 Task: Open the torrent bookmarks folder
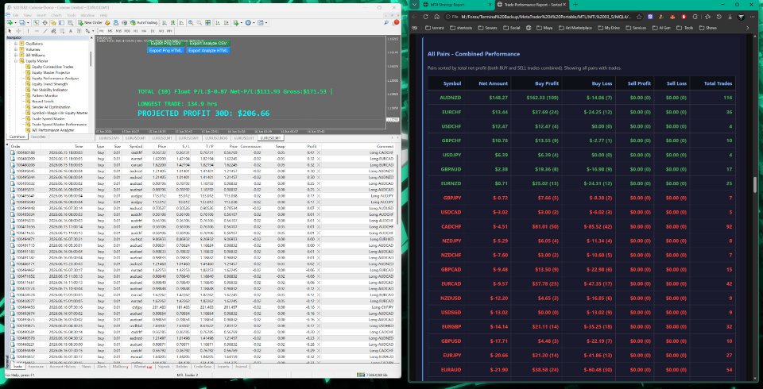[x=435, y=28]
